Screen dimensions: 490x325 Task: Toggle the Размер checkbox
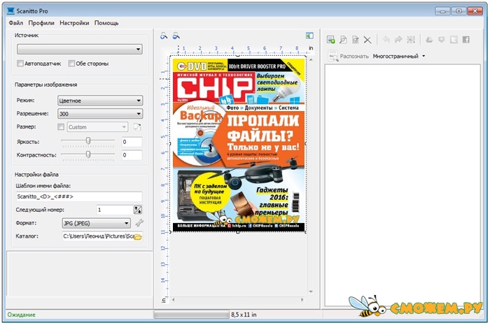tap(61, 127)
